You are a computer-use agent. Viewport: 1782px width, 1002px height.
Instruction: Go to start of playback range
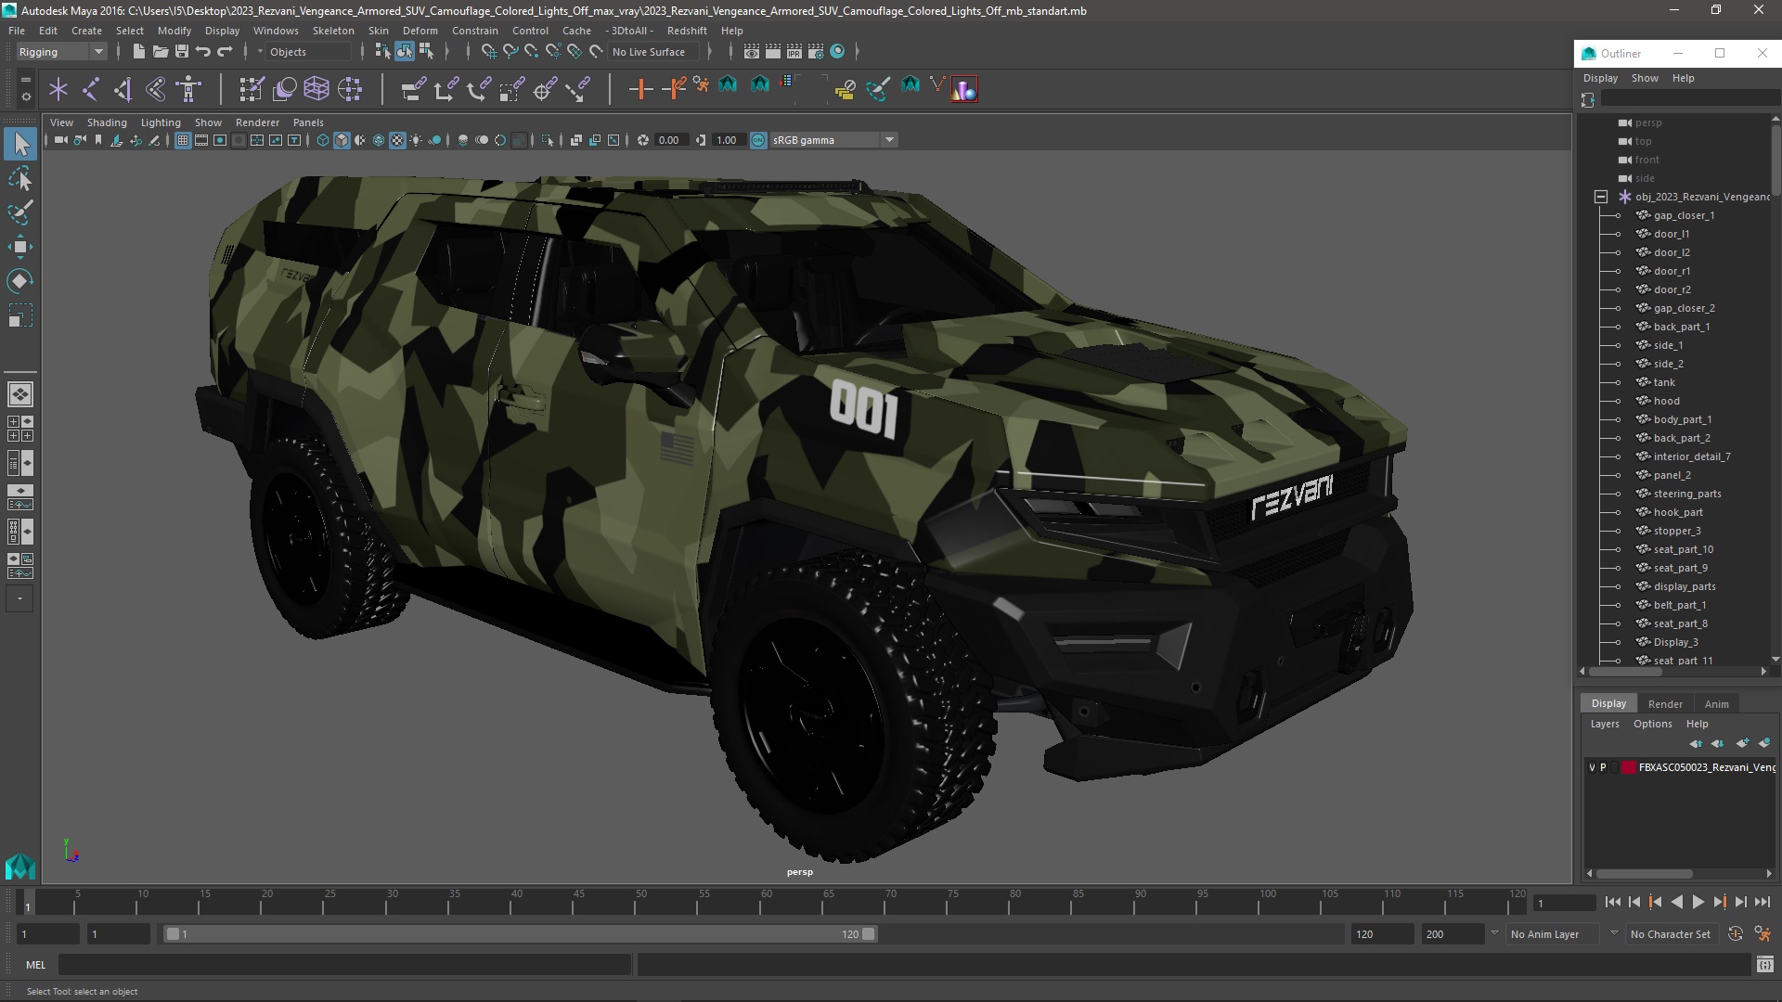tap(1612, 902)
